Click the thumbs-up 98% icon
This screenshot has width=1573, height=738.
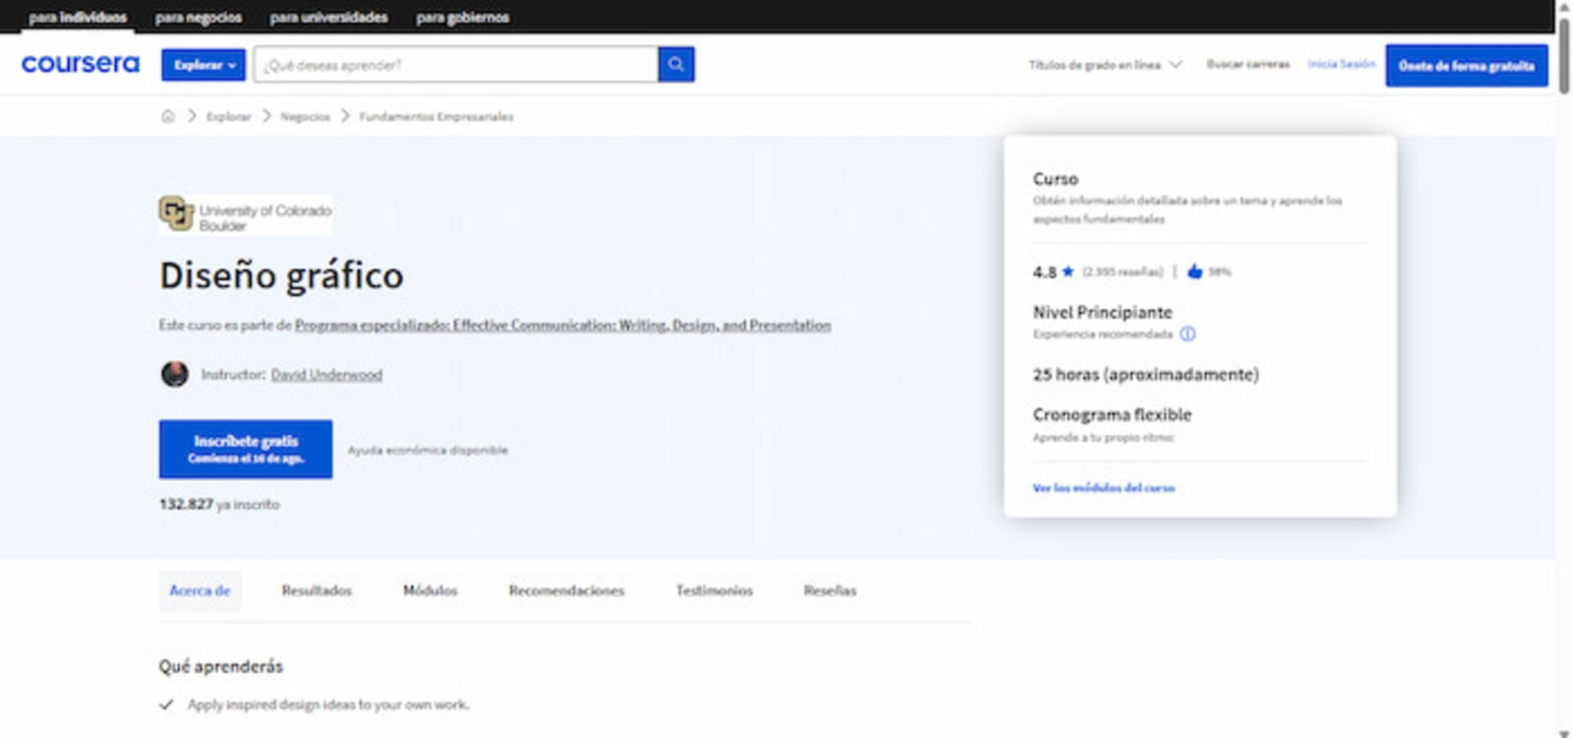(1194, 271)
